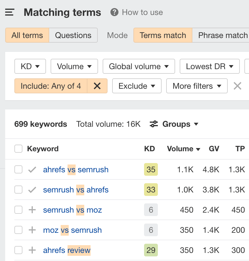Check the select-all keywords checkbox

(18, 149)
